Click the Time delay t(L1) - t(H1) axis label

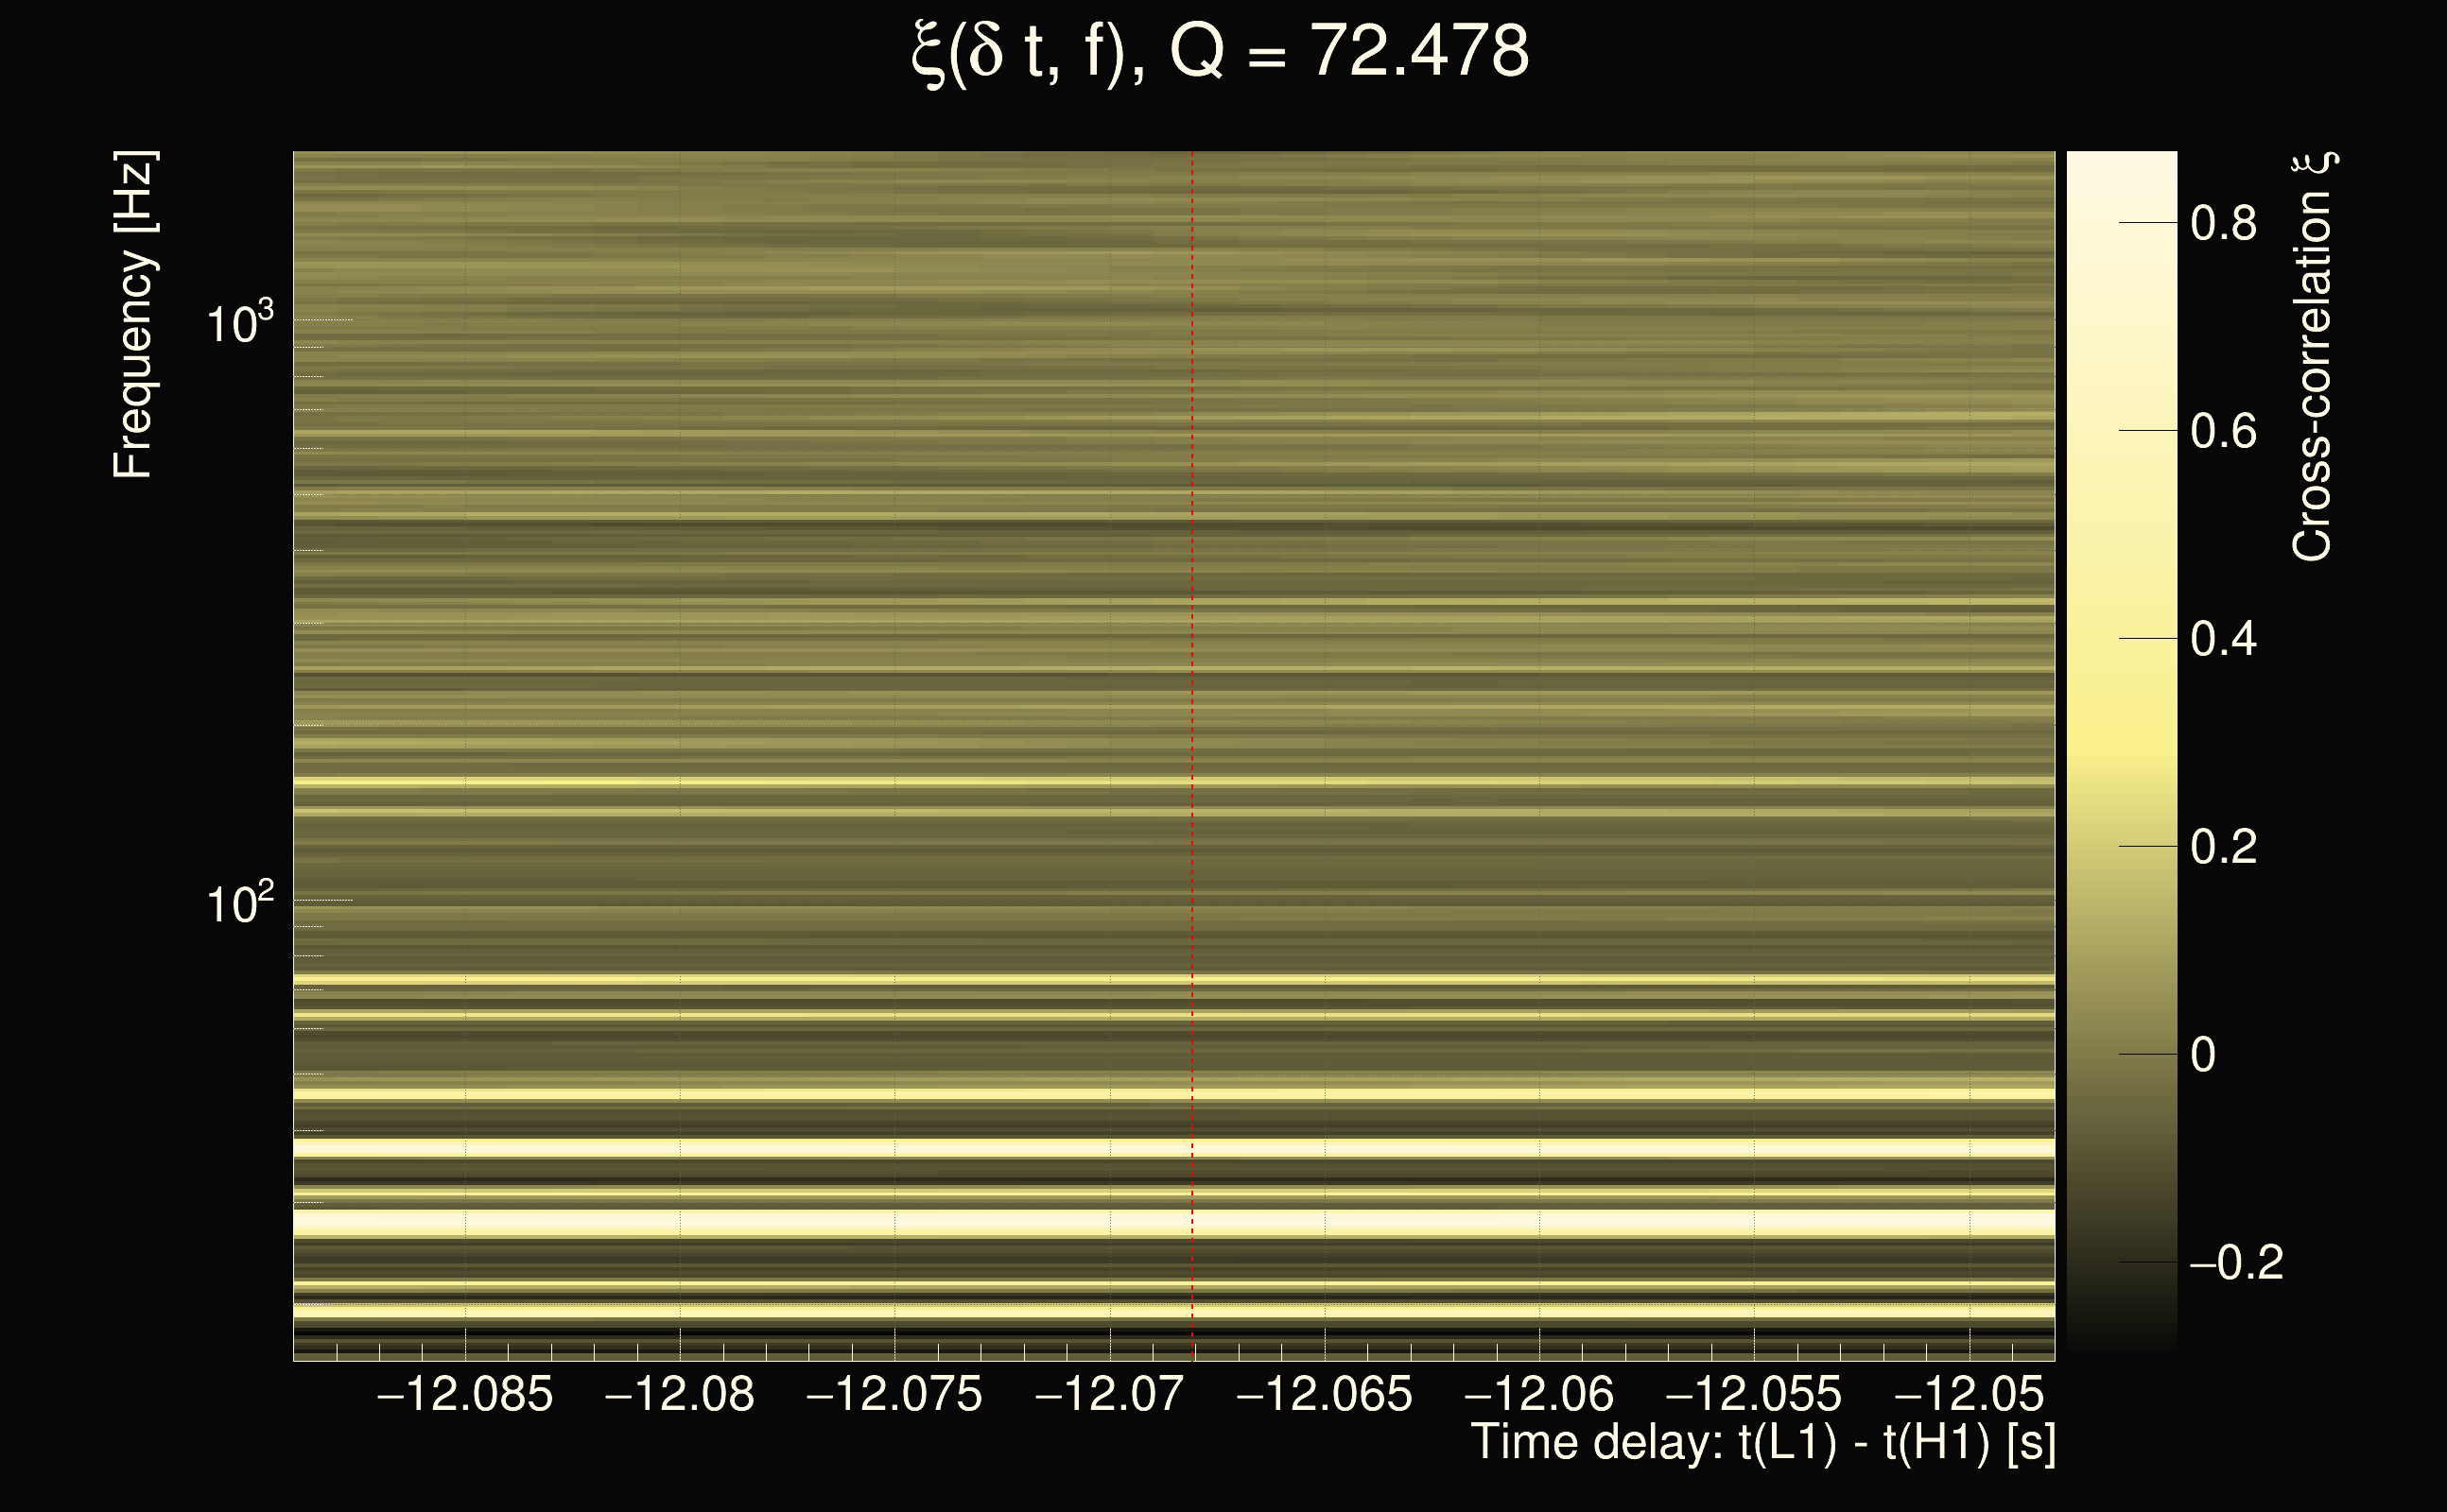click(x=1762, y=1443)
